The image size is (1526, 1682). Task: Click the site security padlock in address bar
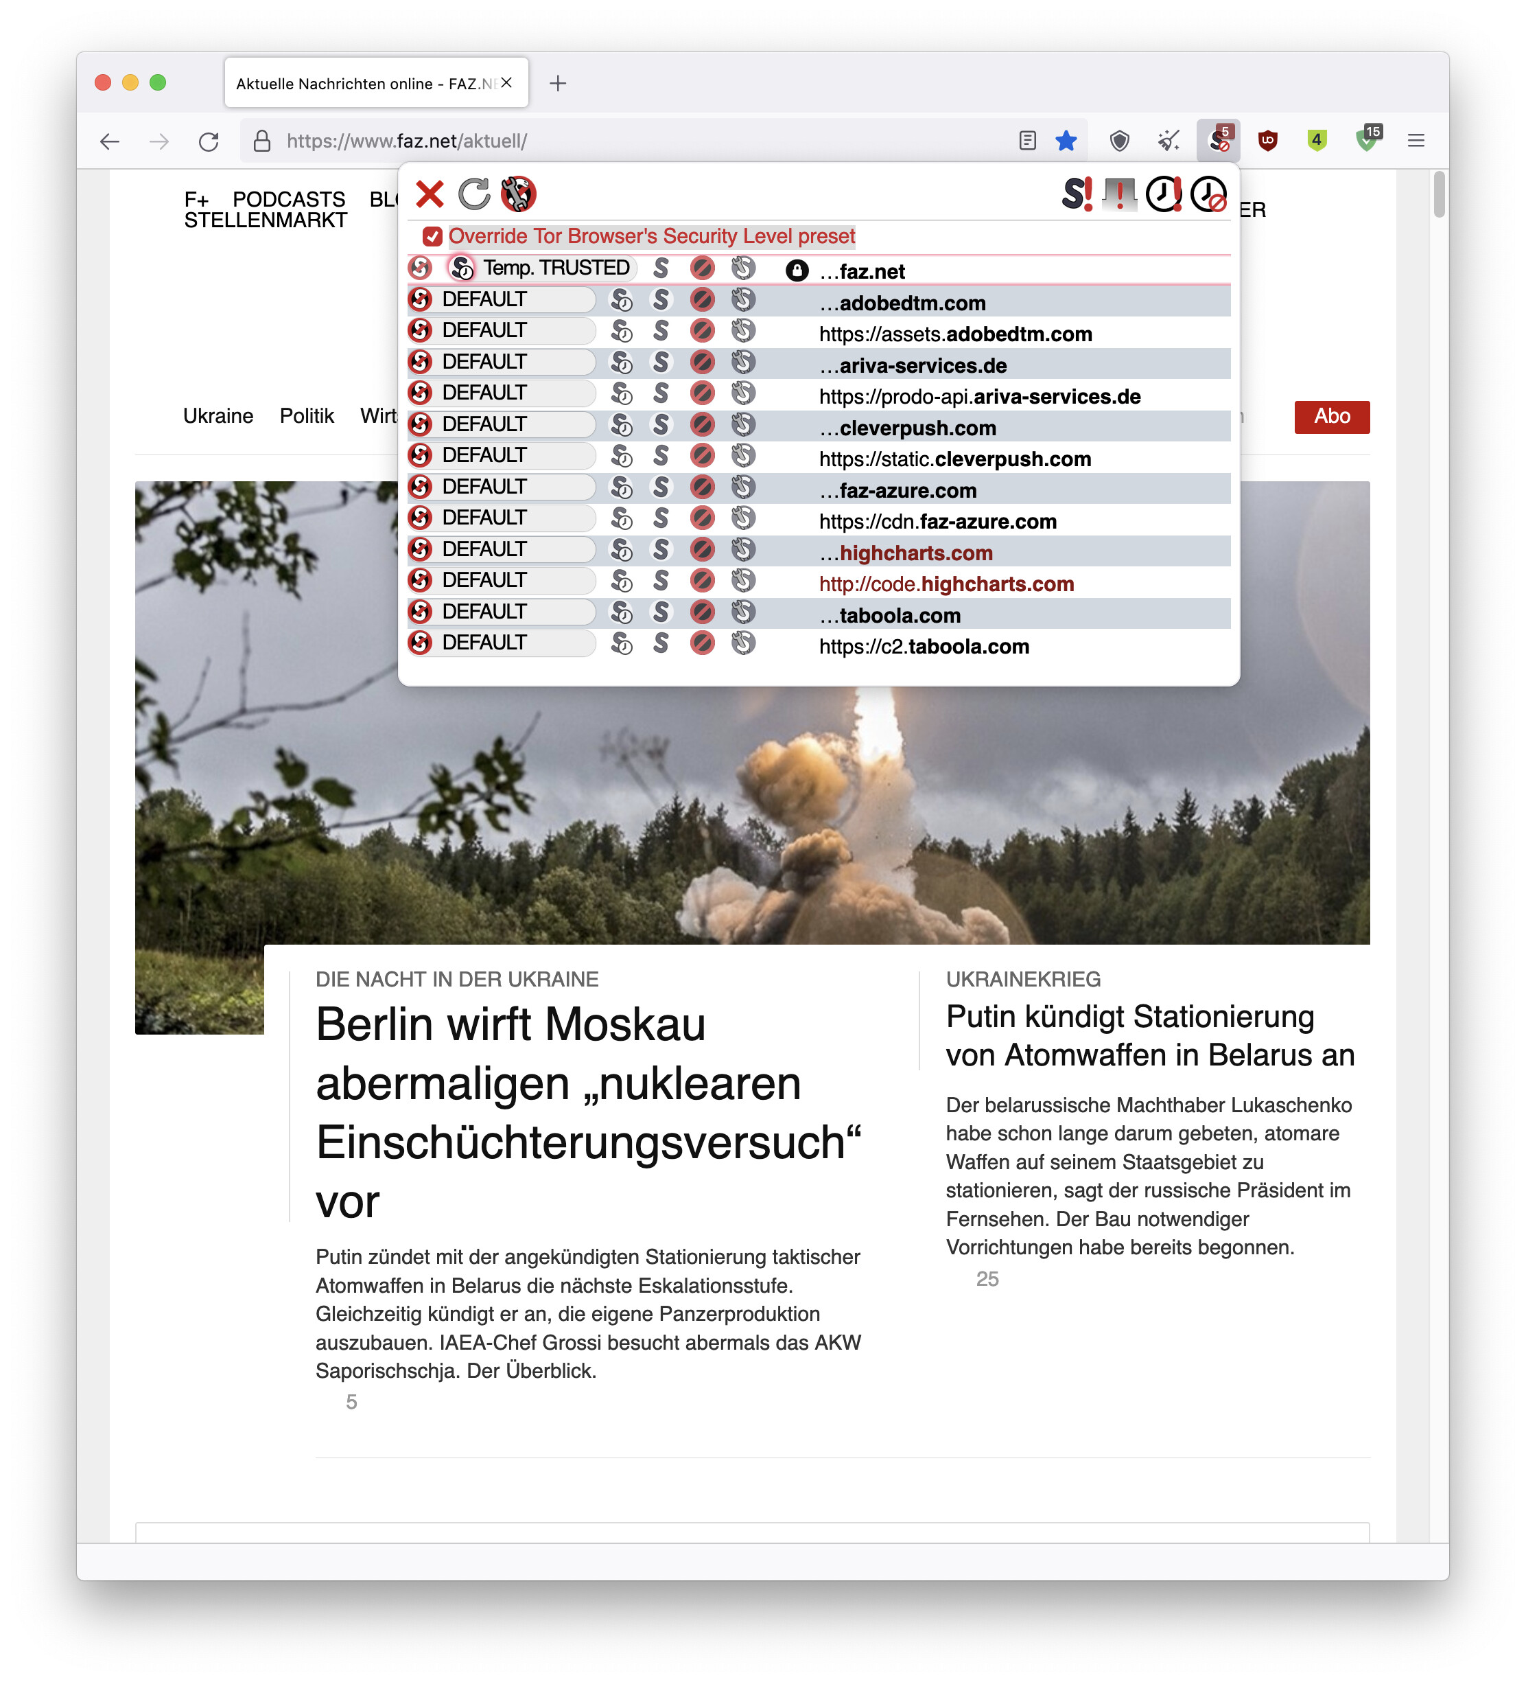261,141
